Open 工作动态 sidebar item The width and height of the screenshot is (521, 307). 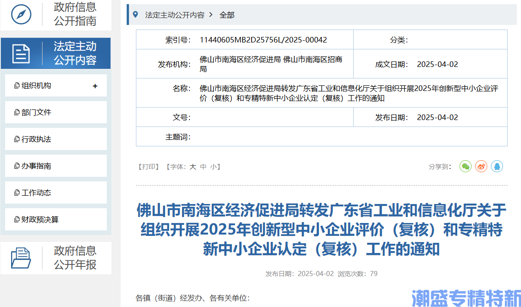pos(56,193)
